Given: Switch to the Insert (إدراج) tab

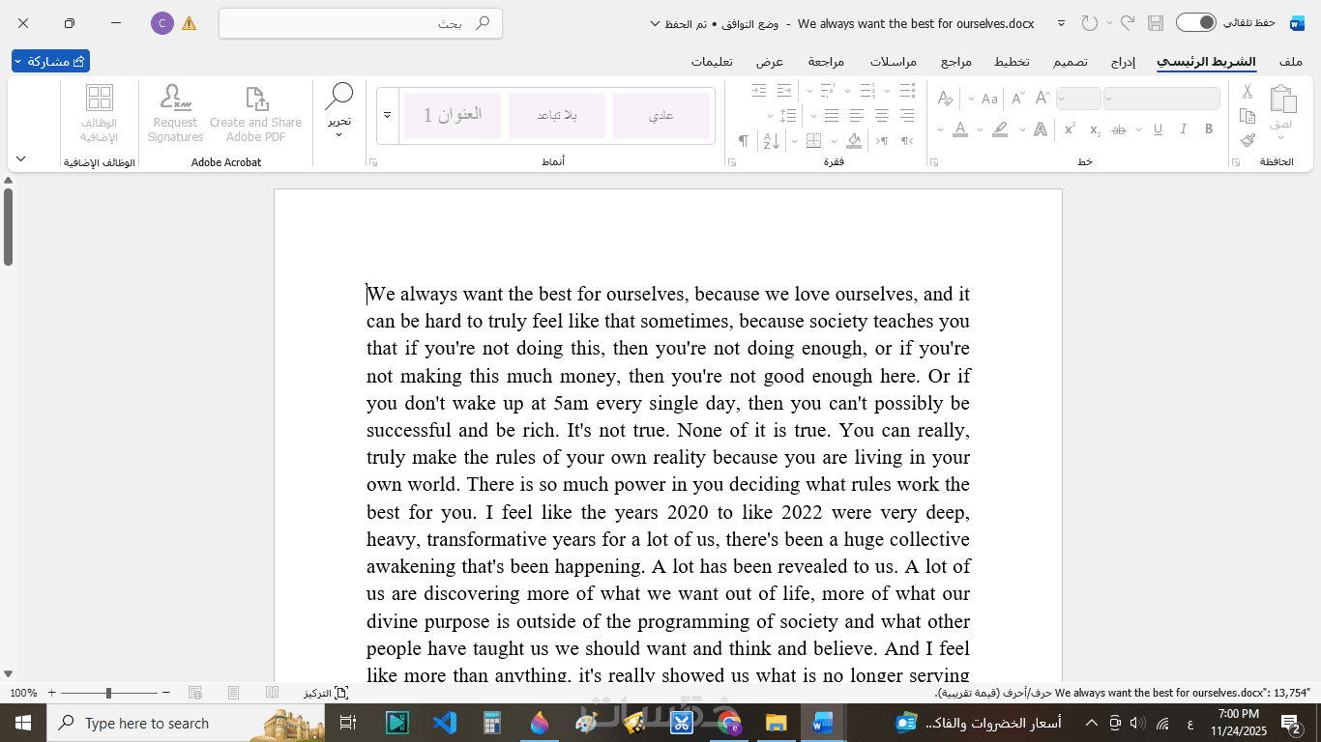Looking at the screenshot, I should [x=1123, y=61].
